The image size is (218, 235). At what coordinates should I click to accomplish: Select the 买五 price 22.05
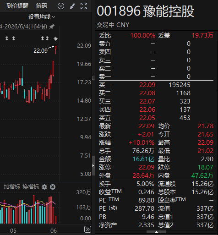coord(147,118)
